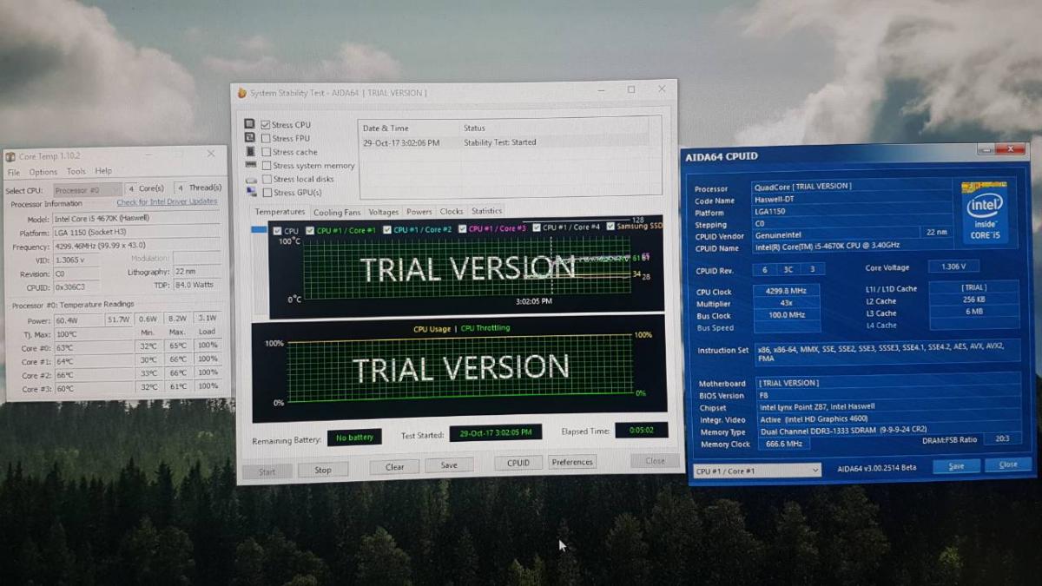
Task: Click the Save button in Stability Test
Action: click(x=449, y=465)
